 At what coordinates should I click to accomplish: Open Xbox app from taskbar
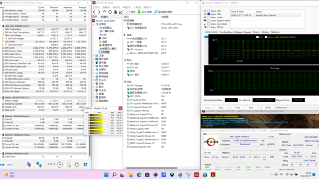pos(172,175)
